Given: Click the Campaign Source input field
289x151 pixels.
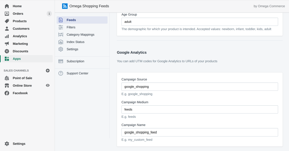Looking at the screenshot, I should (200, 87).
